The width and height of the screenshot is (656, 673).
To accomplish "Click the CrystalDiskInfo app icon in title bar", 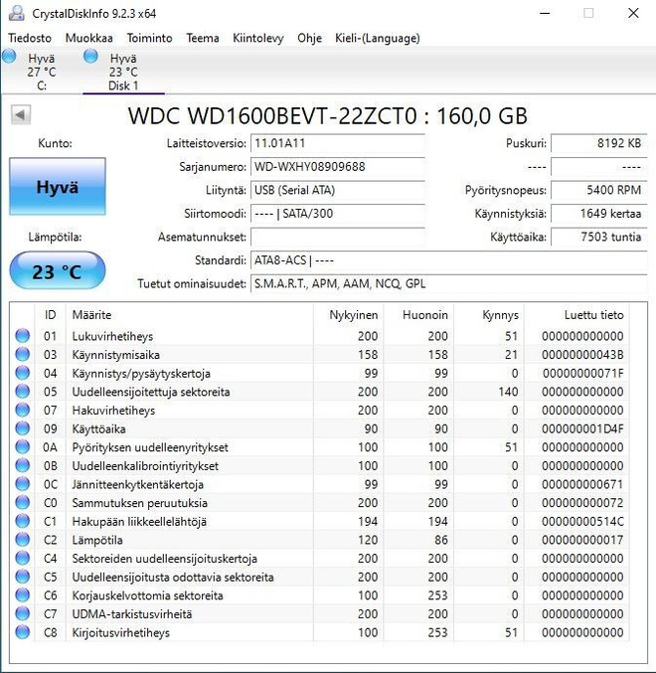I will point(16,13).
